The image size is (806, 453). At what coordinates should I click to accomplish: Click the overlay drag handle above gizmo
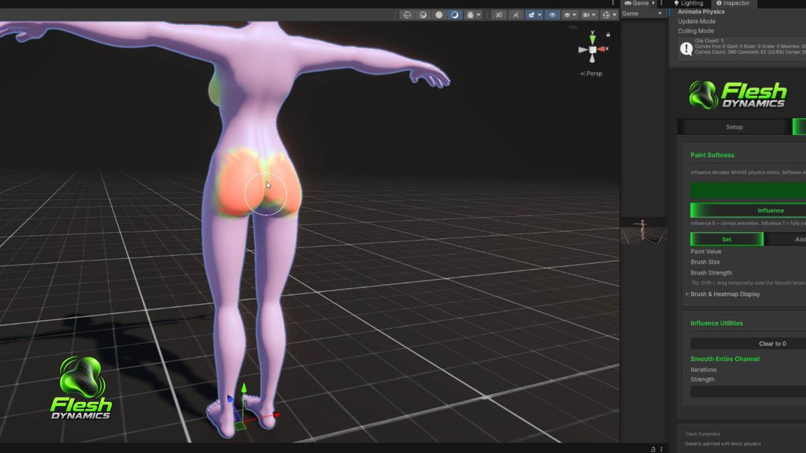tap(573, 28)
